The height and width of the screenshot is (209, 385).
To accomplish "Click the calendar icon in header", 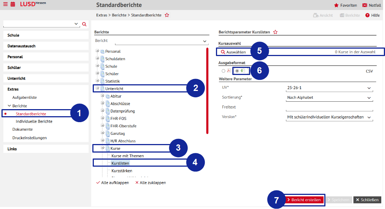I will (13, 5).
